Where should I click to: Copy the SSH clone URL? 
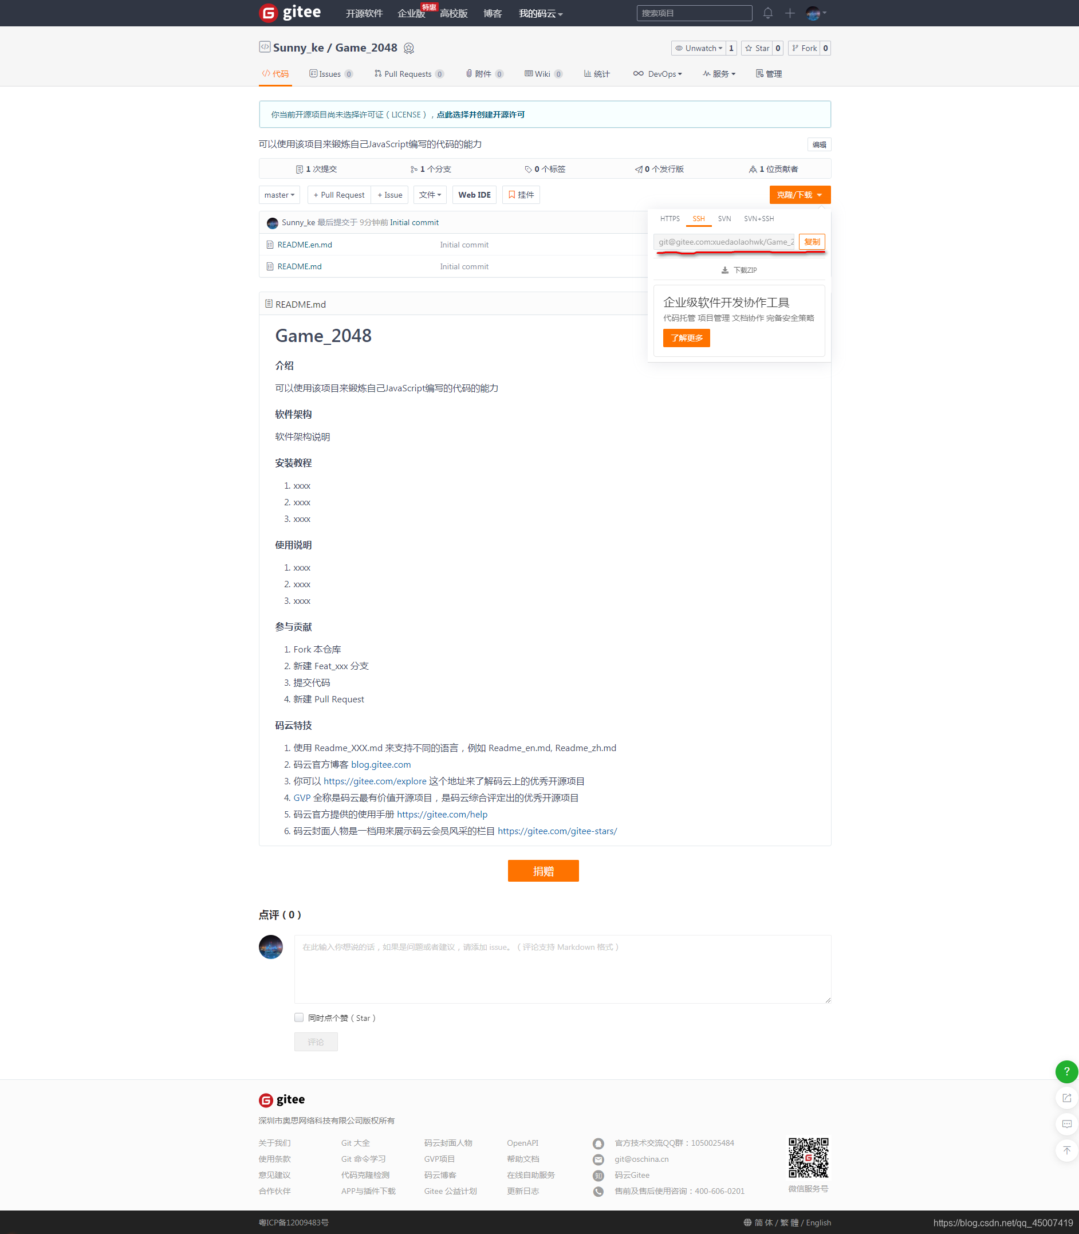point(812,242)
